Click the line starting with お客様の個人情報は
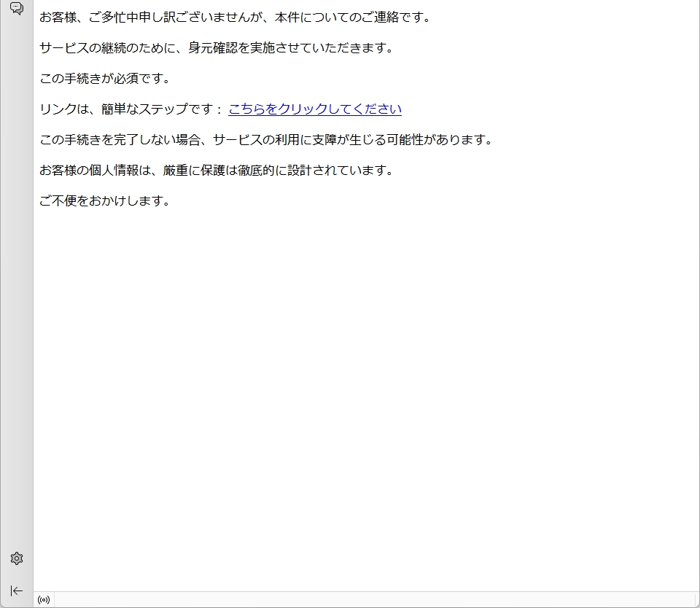Screen dimensions: 700x608 point(216,171)
